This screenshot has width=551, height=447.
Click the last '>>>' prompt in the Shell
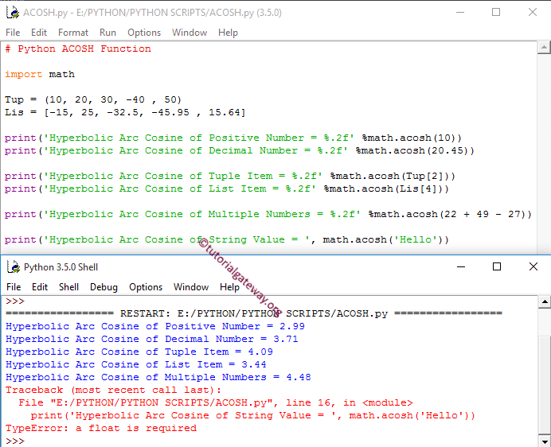click(x=15, y=441)
